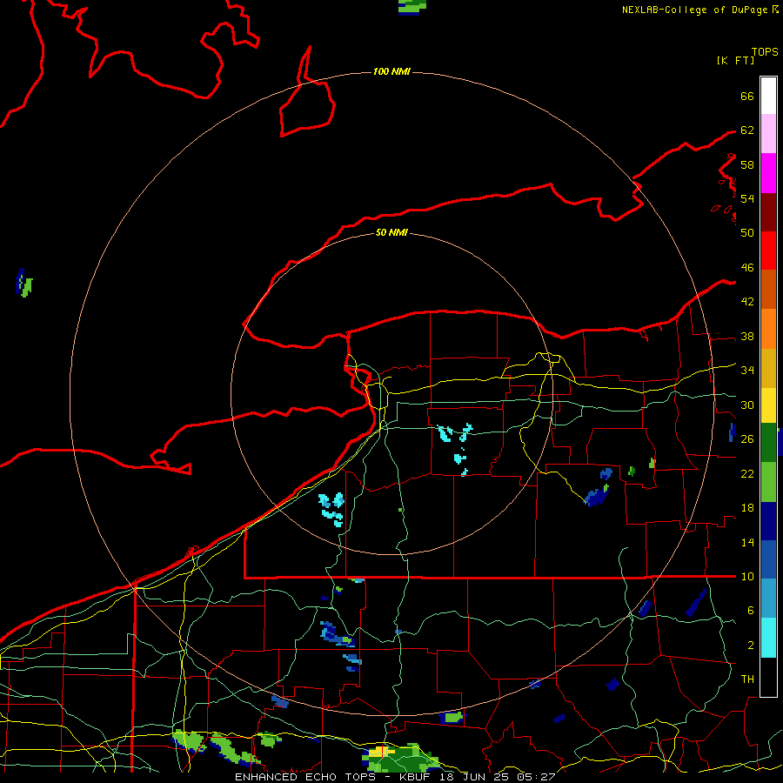Image resolution: width=783 pixels, height=783 pixels.
Task: Click the dark green legend swatch
Action: click(x=768, y=443)
